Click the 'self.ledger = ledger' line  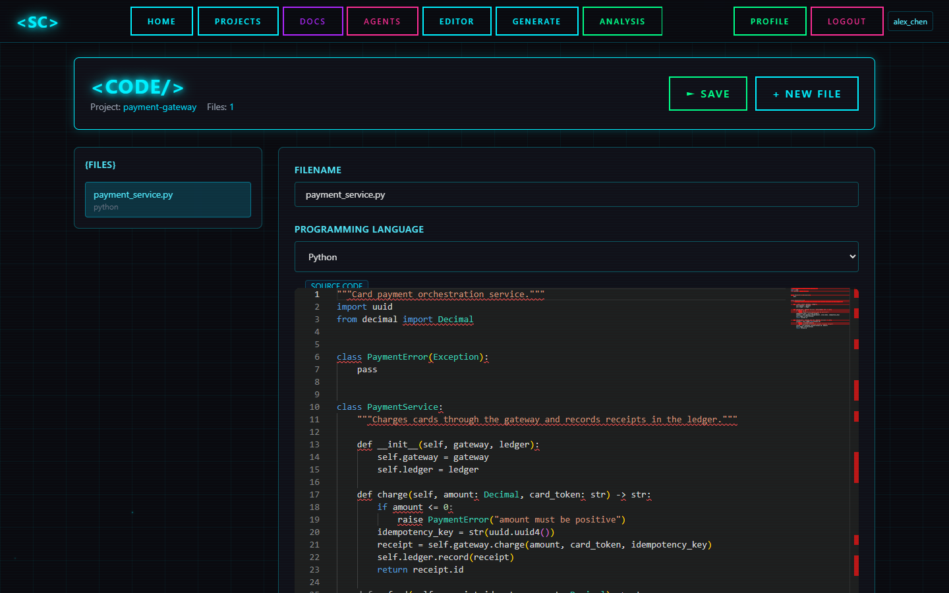[428, 470]
